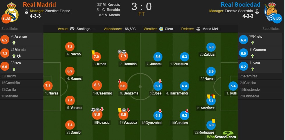
Task: Click the manager icon beside Zinedine Zidane
Action: pos(26,11)
